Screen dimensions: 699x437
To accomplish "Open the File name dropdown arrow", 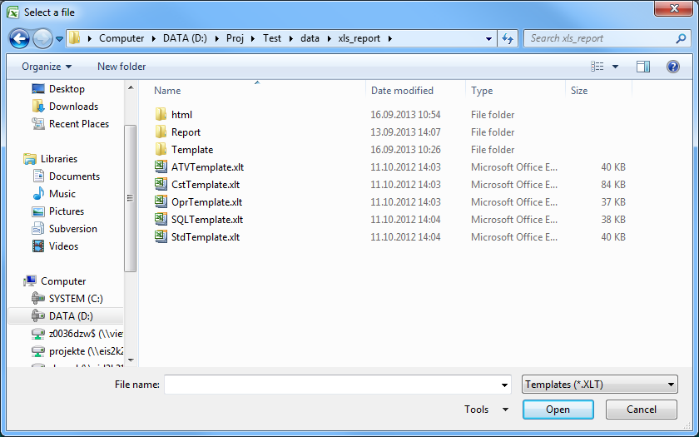I will (x=504, y=385).
